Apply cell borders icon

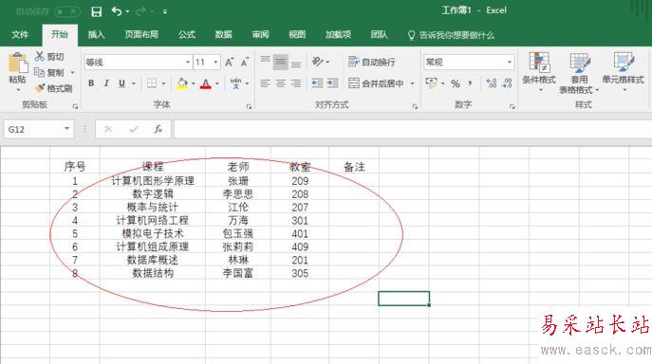pyautogui.click(x=152, y=83)
